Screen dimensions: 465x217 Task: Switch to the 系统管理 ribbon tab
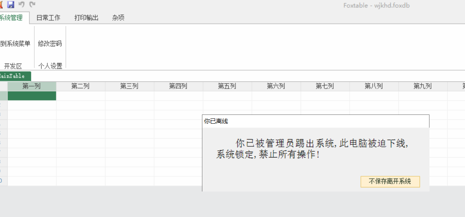click(11, 18)
